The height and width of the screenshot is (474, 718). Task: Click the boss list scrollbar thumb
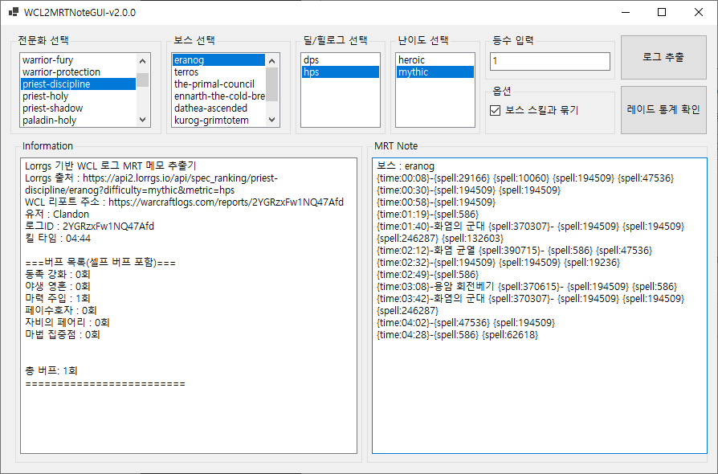coord(272,84)
